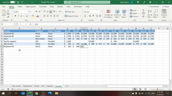Click the zoom slider handle
Image resolution: width=172 pixels, height=96 pixels.
[157, 89]
